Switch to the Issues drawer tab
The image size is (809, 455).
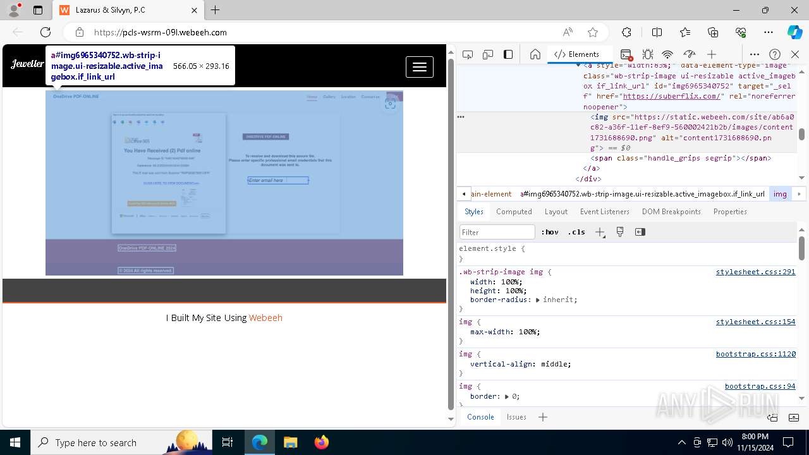coord(516,417)
